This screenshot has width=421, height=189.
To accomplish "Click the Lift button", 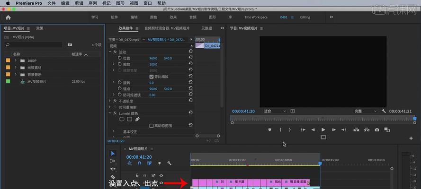I will 356,130.
